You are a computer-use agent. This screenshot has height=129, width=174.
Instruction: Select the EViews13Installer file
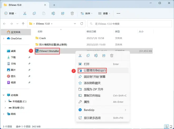click(x=47, y=51)
